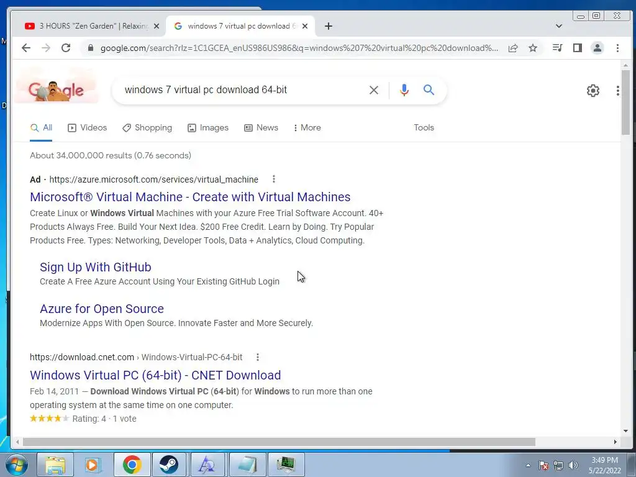Open the Windows Virtual PC CNET Download result
The width and height of the screenshot is (636, 477).
click(x=155, y=375)
